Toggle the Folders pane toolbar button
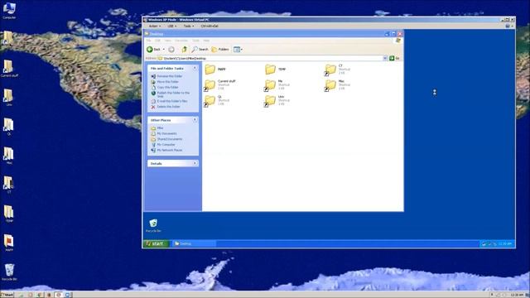Image resolution: width=530 pixels, height=298 pixels. [220, 50]
